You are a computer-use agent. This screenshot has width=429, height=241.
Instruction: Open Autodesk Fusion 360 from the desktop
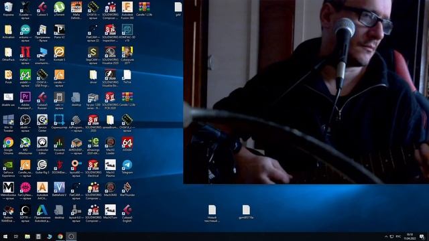[x=127, y=11]
